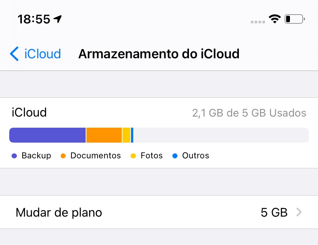Expand plan options via the right chevron
Image resolution: width=318 pixels, height=245 pixels.
point(299,212)
